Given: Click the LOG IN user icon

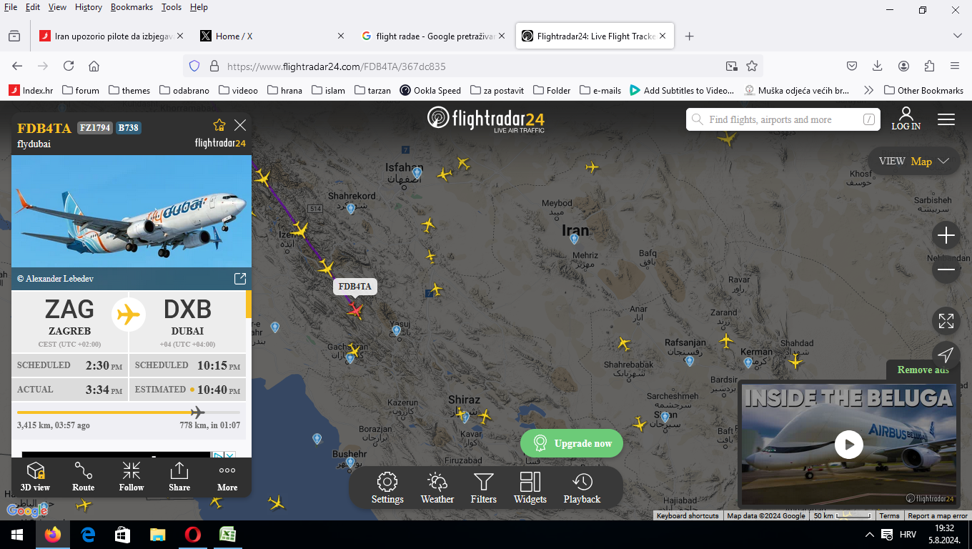Looking at the screenshot, I should (906, 119).
